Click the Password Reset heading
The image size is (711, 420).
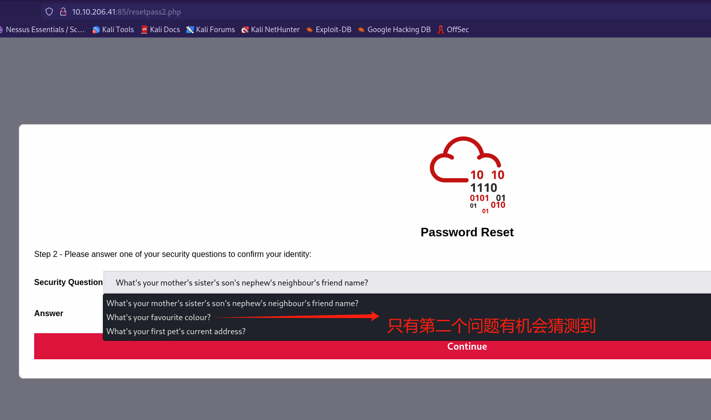click(467, 232)
